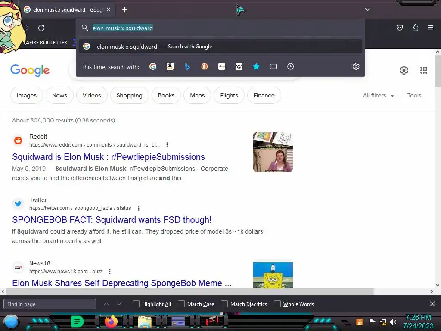Image resolution: width=441 pixels, height=331 pixels.
Task: Expand the All filters dropdown
Action: tap(378, 95)
